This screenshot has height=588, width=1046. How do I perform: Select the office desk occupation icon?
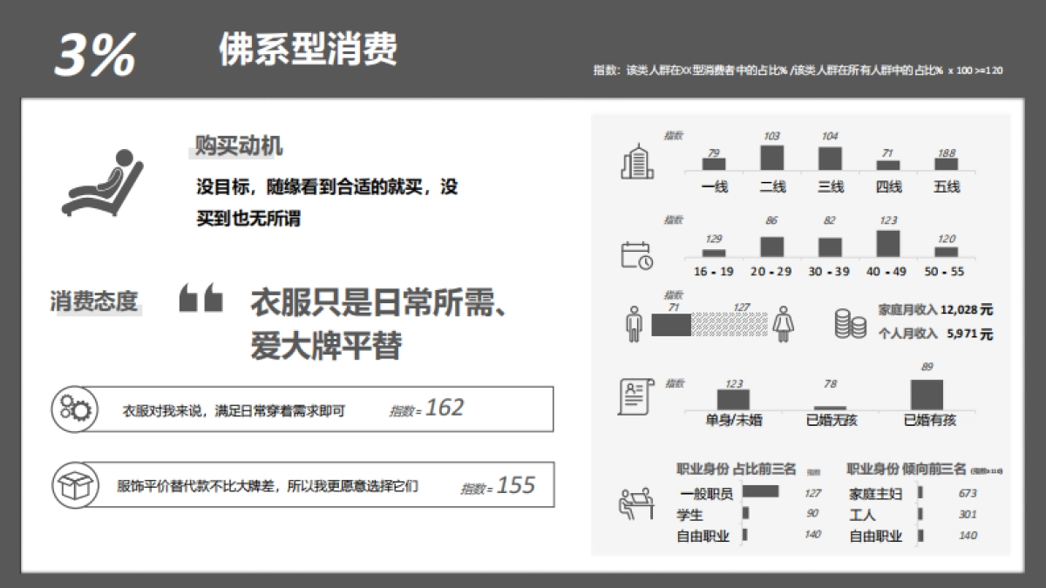[x=636, y=504]
